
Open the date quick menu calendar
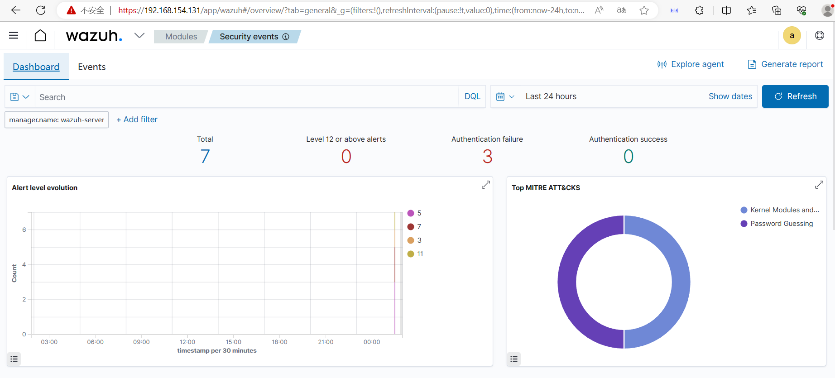pyautogui.click(x=506, y=96)
